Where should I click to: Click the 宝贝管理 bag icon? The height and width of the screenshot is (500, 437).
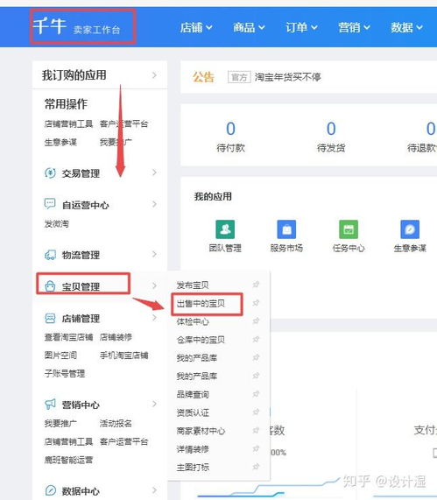pos(50,286)
